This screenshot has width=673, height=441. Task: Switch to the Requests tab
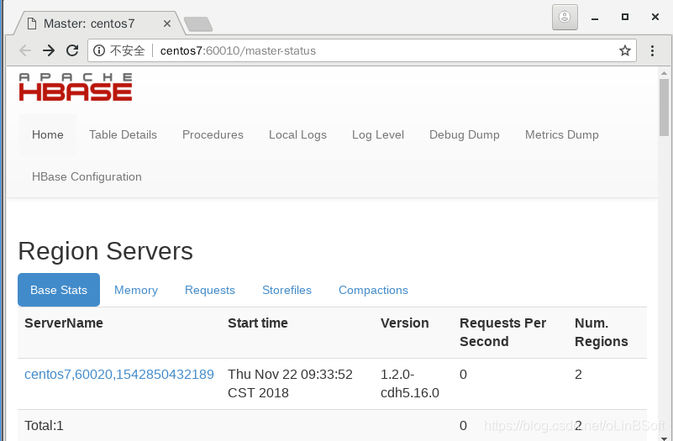click(x=210, y=290)
